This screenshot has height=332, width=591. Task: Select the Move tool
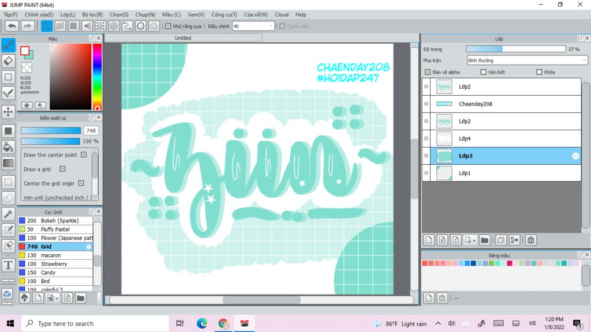pos(8,112)
